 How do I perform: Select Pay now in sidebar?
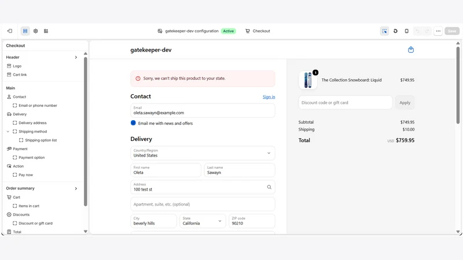25,175
